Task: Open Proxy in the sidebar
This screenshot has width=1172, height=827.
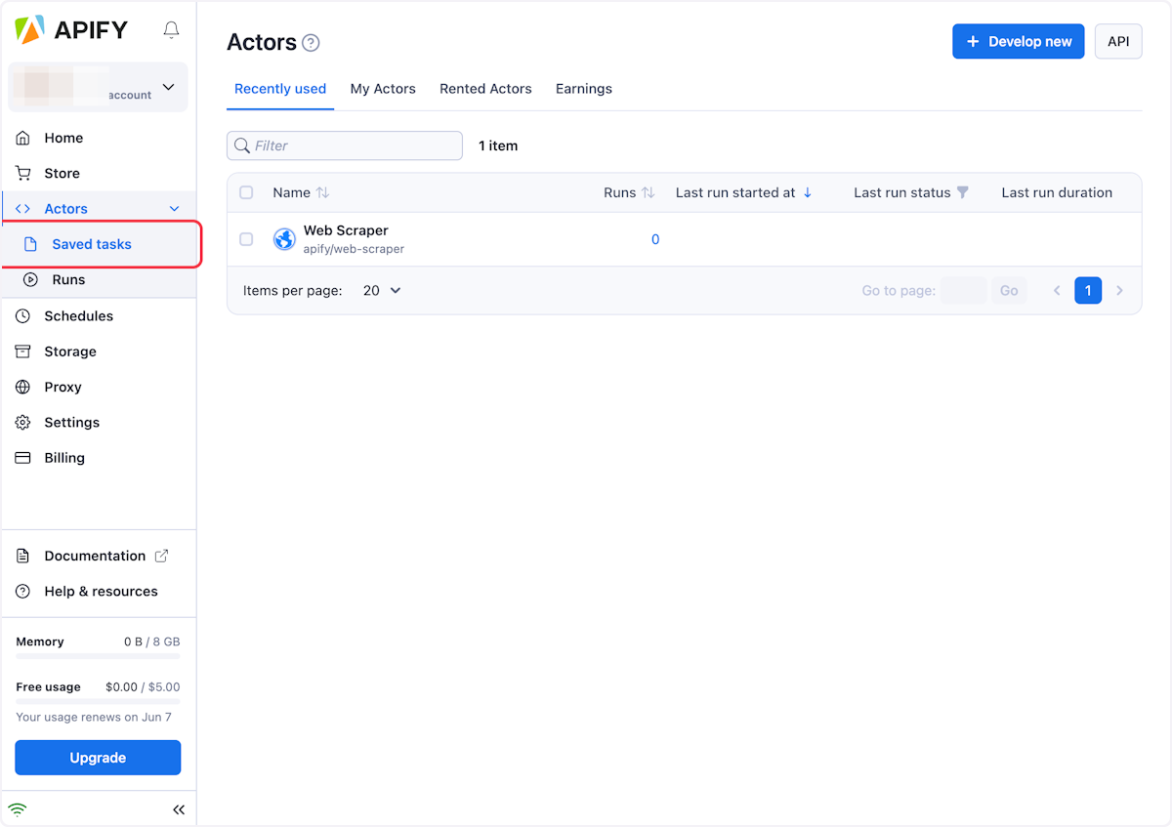Action: click(x=99, y=387)
